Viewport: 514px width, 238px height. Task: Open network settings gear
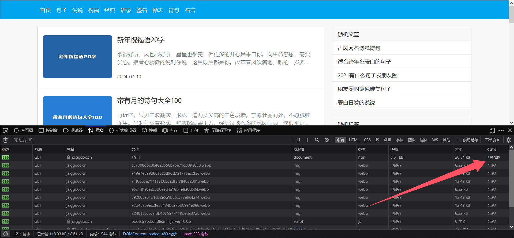(x=509, y=140)
